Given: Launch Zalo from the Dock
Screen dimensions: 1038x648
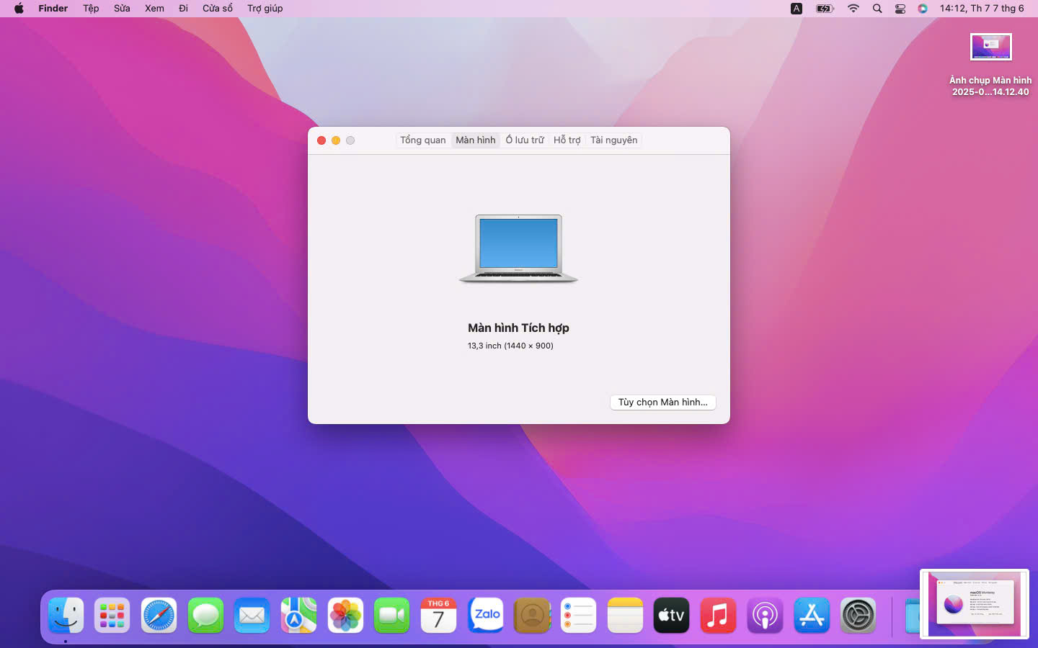Looking at the screenshot, I should (485, 616).
